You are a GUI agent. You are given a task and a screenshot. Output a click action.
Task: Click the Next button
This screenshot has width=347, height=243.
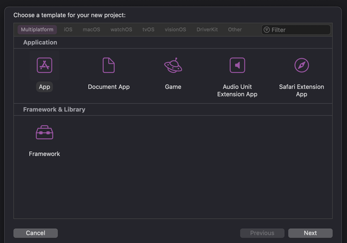pyautogui.click(x=310, y=233)
